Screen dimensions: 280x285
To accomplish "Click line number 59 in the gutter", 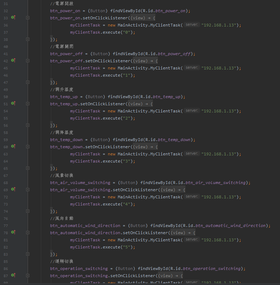I will [x=5, y=140].
